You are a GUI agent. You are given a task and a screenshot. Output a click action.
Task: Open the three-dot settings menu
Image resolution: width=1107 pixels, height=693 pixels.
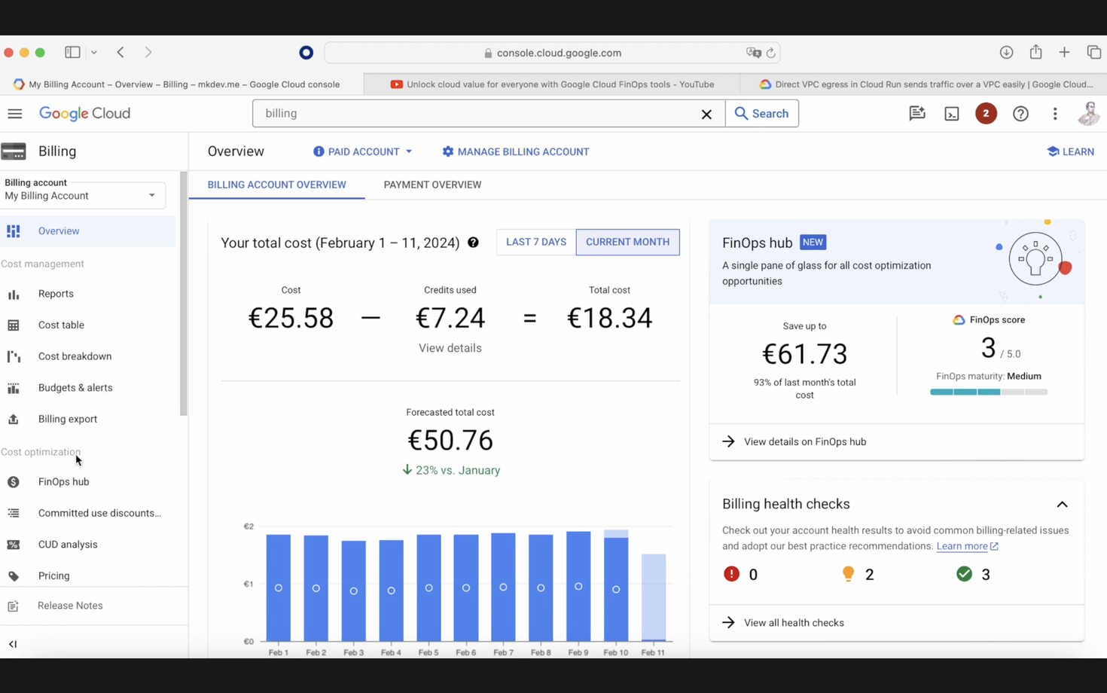[x=1055, y=114]
